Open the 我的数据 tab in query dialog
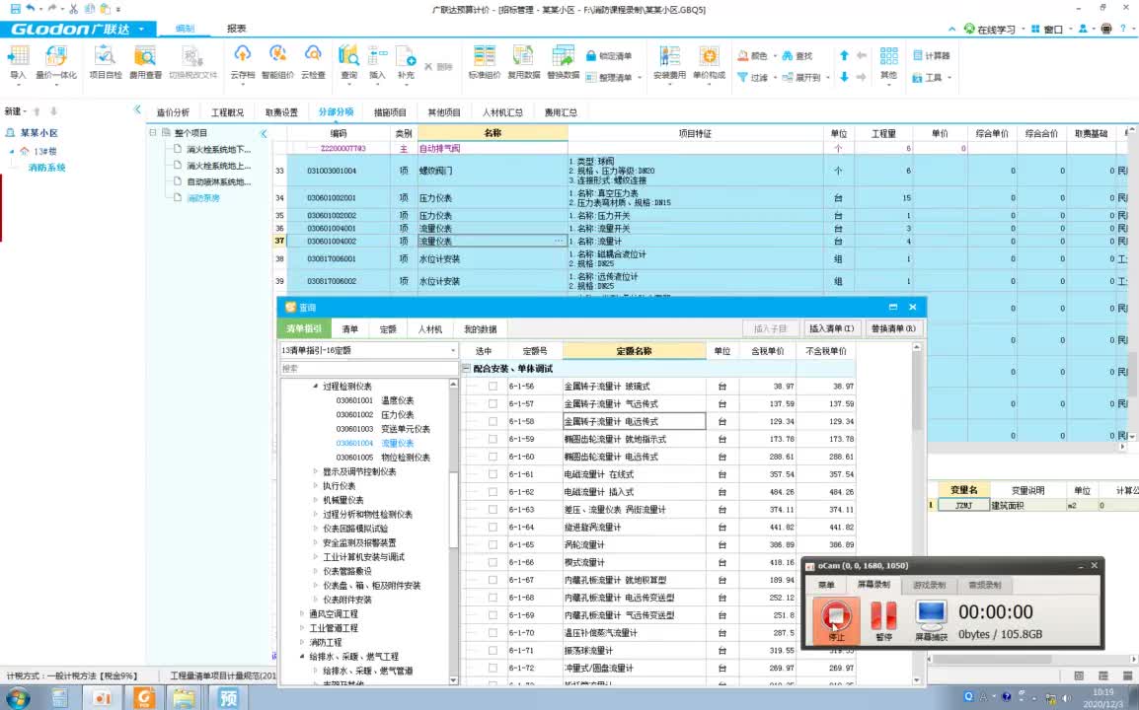 (480, 328)
